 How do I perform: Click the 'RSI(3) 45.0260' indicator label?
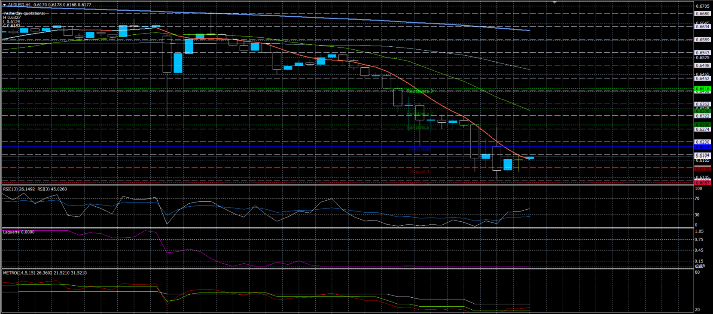click(x=52, y=189)
